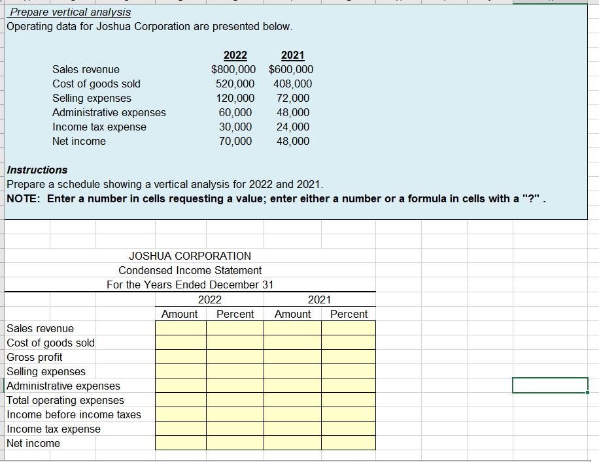The image size is (599, 462).
Task: Select the 2022 Amount cell for Sales revenue
Action: pyautogui.click(x=181, y=328)
